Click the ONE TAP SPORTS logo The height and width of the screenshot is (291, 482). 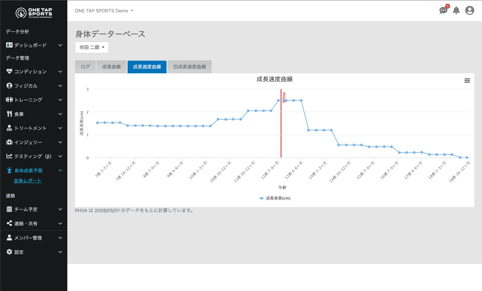[x=34, y=13]
